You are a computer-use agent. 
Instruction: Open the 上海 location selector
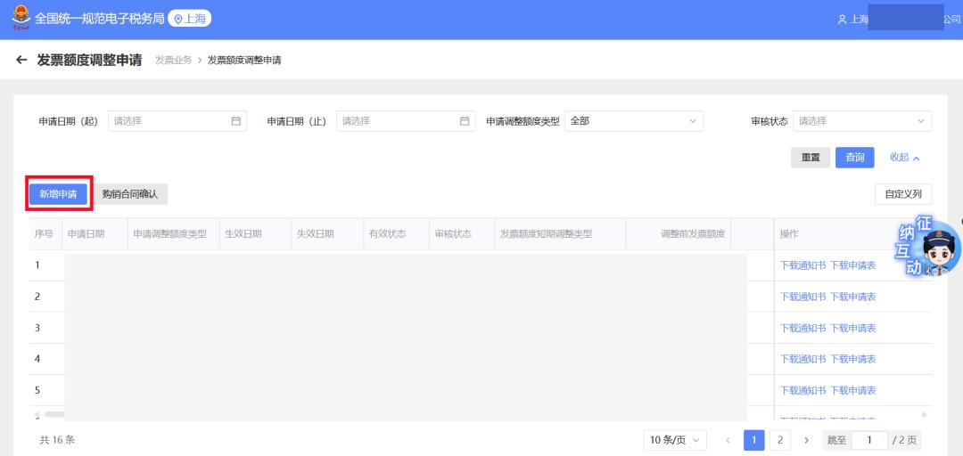point(189,19)
